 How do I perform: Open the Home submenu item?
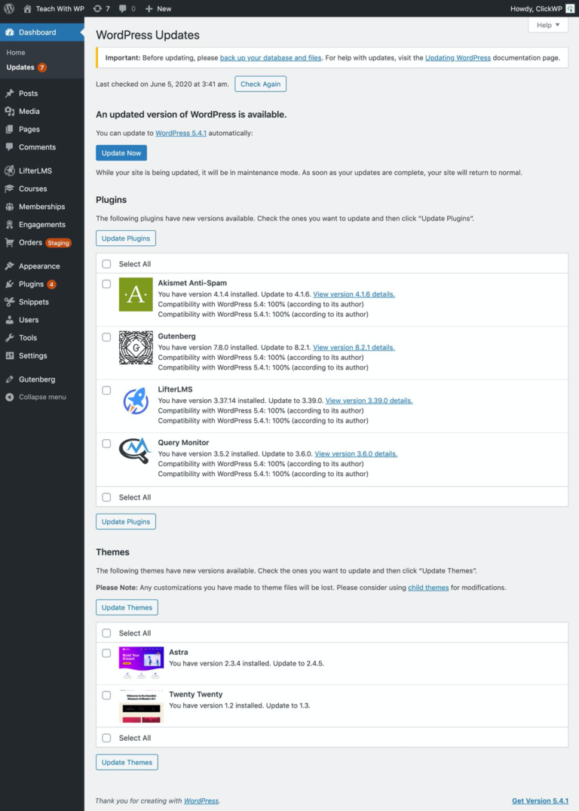point(16,52)
